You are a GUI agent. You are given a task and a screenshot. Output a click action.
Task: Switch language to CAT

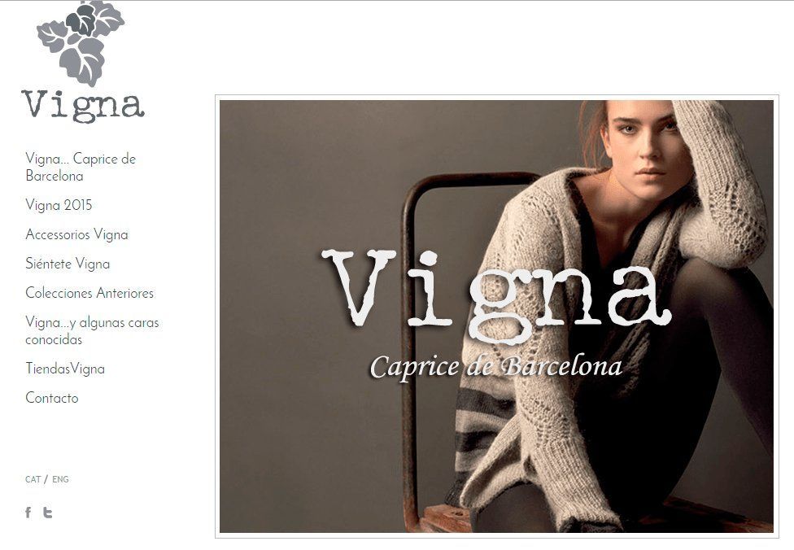33,479
